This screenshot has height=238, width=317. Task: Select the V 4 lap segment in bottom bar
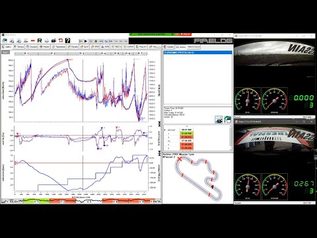tap(116, 201)
